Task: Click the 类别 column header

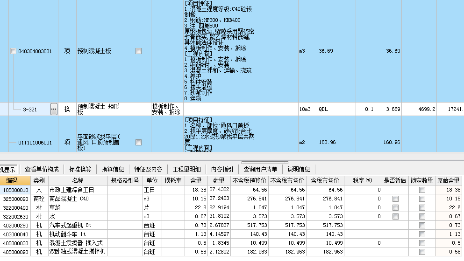Action: pos(39,180)
